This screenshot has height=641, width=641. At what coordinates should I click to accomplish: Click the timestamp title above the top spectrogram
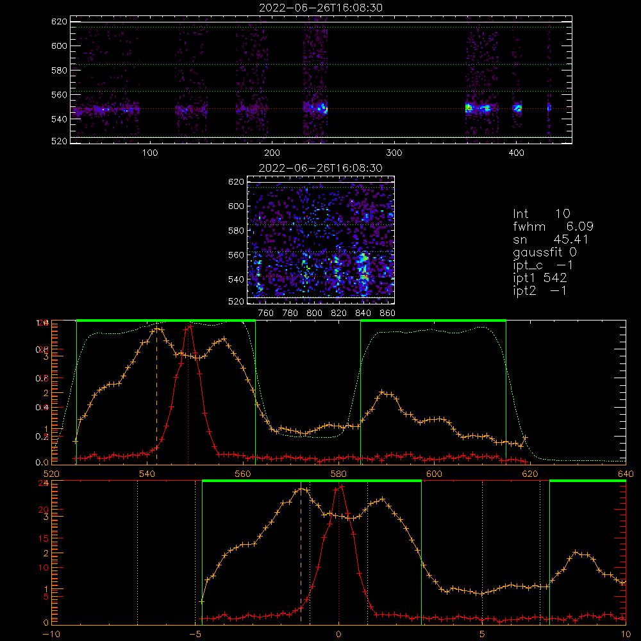pyautogui.click(x=320, y=8)
